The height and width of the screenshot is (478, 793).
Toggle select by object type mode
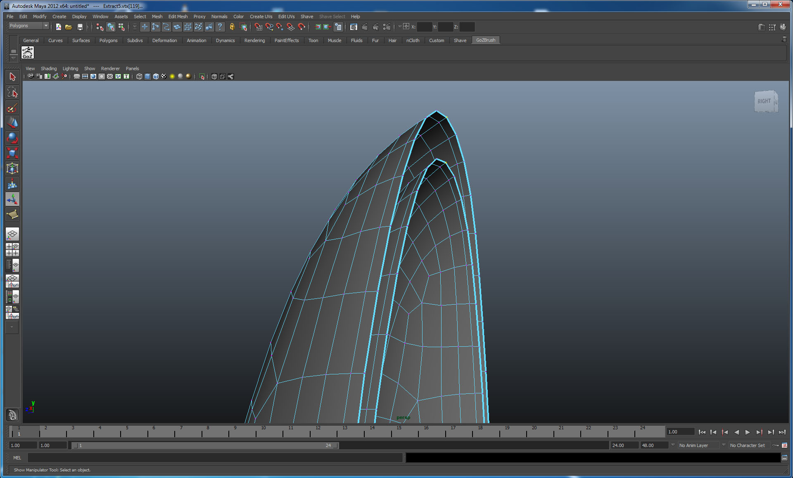coord(111,27)
